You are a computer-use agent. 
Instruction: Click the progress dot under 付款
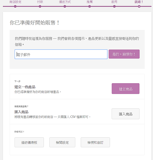[40, 6]
